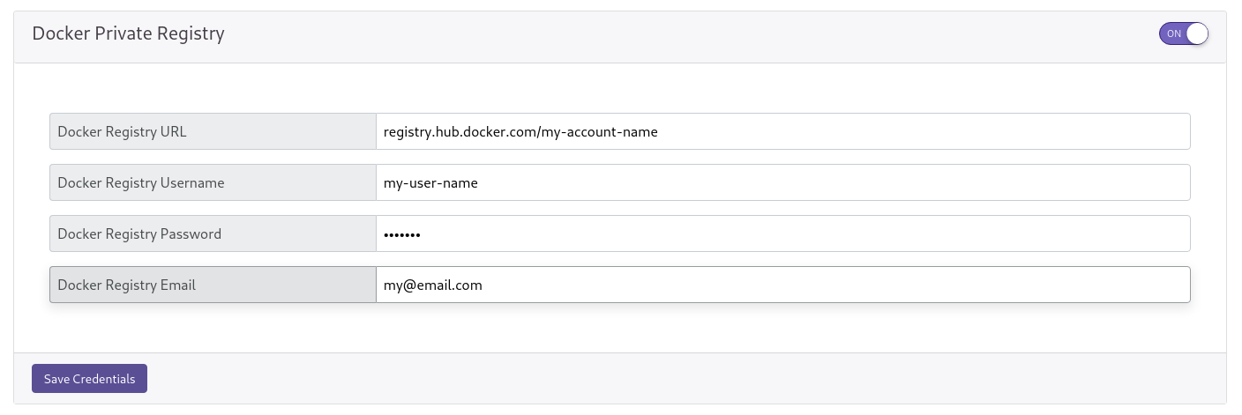1242x415 pixels.
Task: Click the "Docker Registry Password" label
Action: pos(139,234)
